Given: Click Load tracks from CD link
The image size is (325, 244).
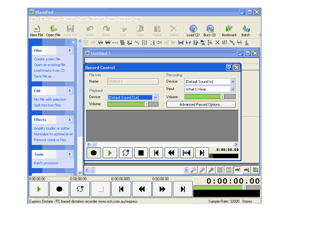Looking at the screenshot, I should tap(49, 71).
